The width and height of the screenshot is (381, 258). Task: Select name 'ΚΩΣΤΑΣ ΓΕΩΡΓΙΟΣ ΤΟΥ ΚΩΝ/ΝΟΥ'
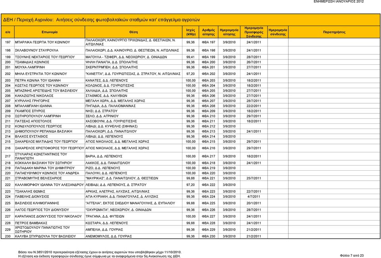[42, 85]
